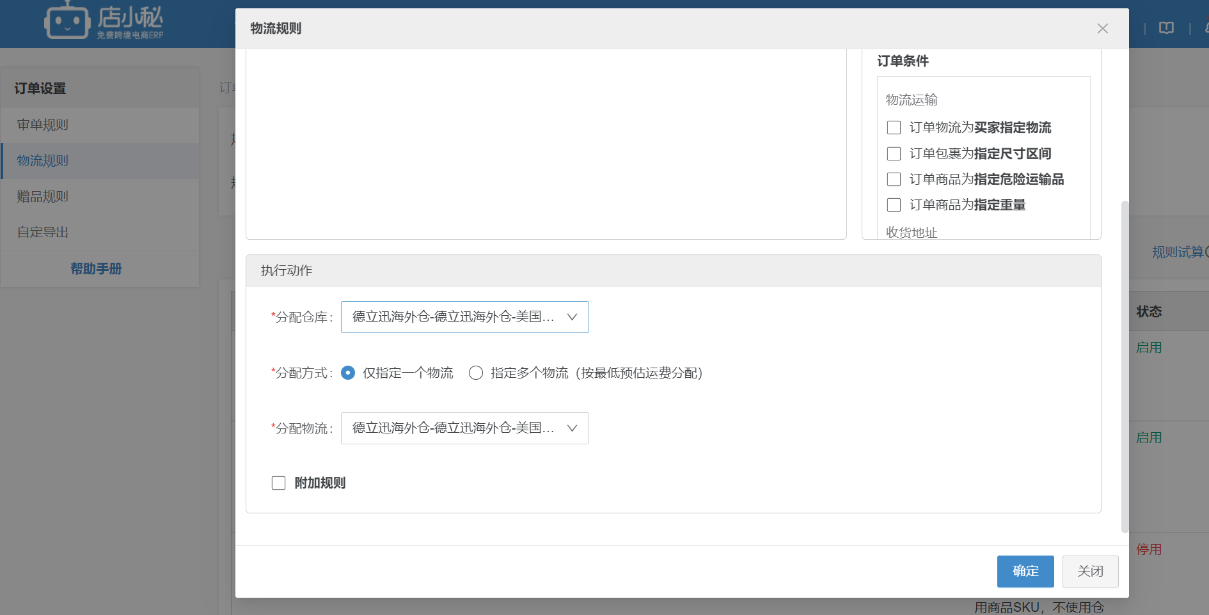Click chevron arrow of 分配仓库 select
Viewport: 1209px width, 615px height.
coord(572,317)
